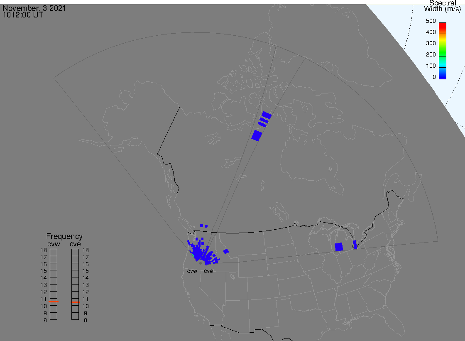465x341 pixels.
Task: Click the '13' label right of cve bar
Action: (86, 285)
